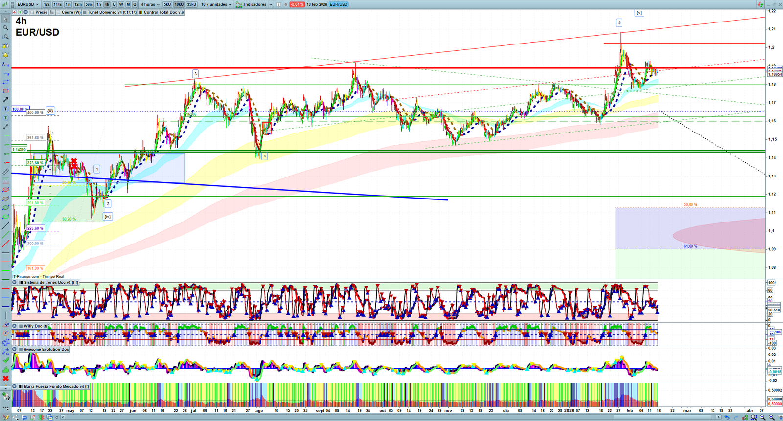Image resolution: width=783 pixels, height=421 pixels.
Task: Click the red X cross tool
Action: 5,378
